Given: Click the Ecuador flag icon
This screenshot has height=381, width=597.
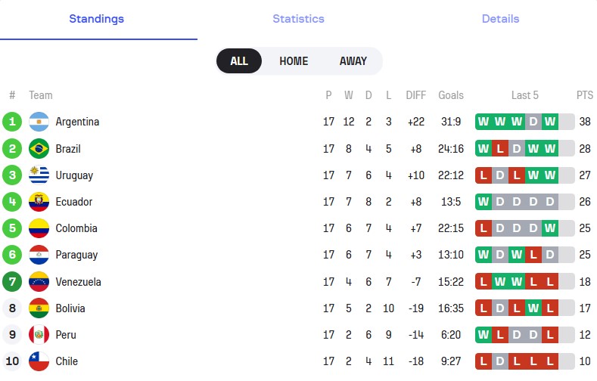Looking at the screenshot, I should [x=39, y=202].
